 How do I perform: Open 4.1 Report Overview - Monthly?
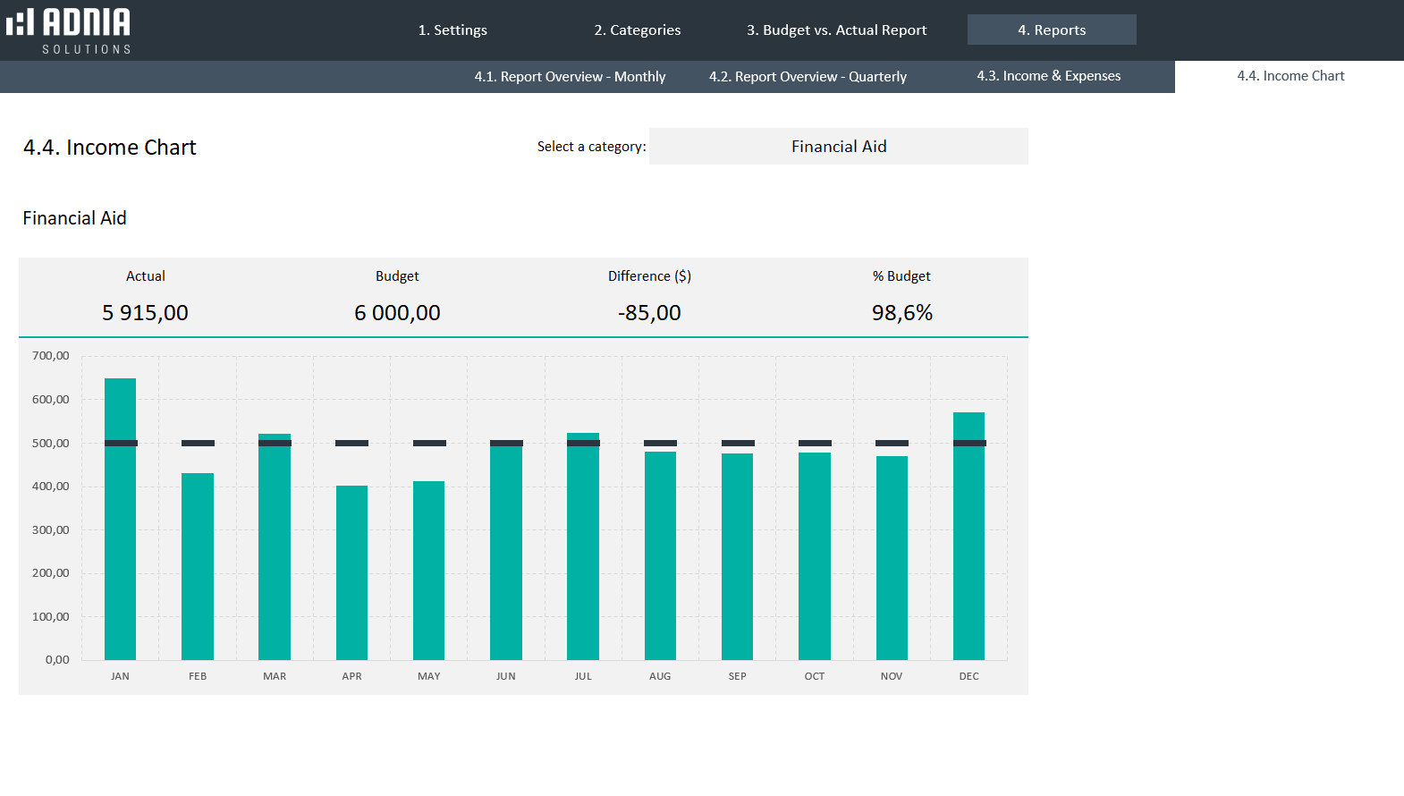coord(570,77)
